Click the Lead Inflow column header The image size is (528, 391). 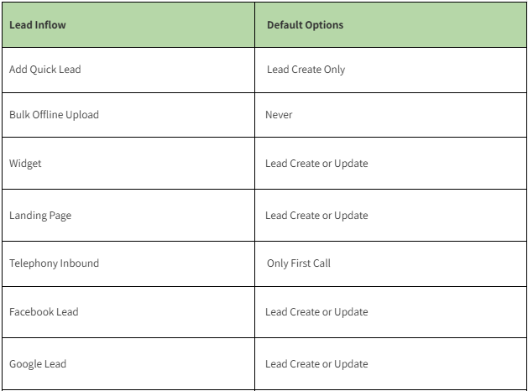pos(38,25)
